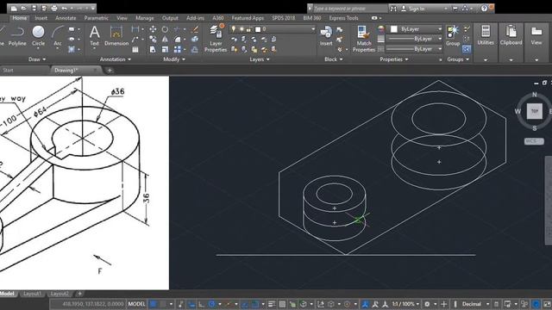Click the Mirror tool in Modify panel
The image size is (552, 310).
tap(165, 40)
